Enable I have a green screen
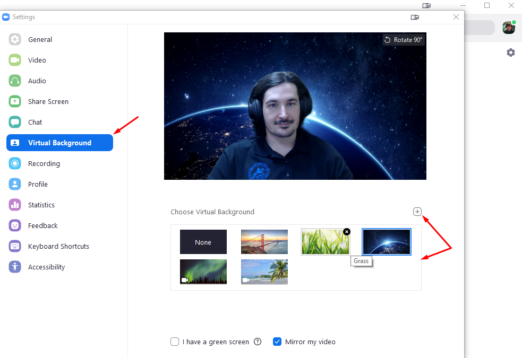 tap(175, 342)
